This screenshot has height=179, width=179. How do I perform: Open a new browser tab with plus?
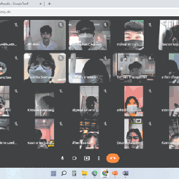pyautogui.click(x=50, y=4)
